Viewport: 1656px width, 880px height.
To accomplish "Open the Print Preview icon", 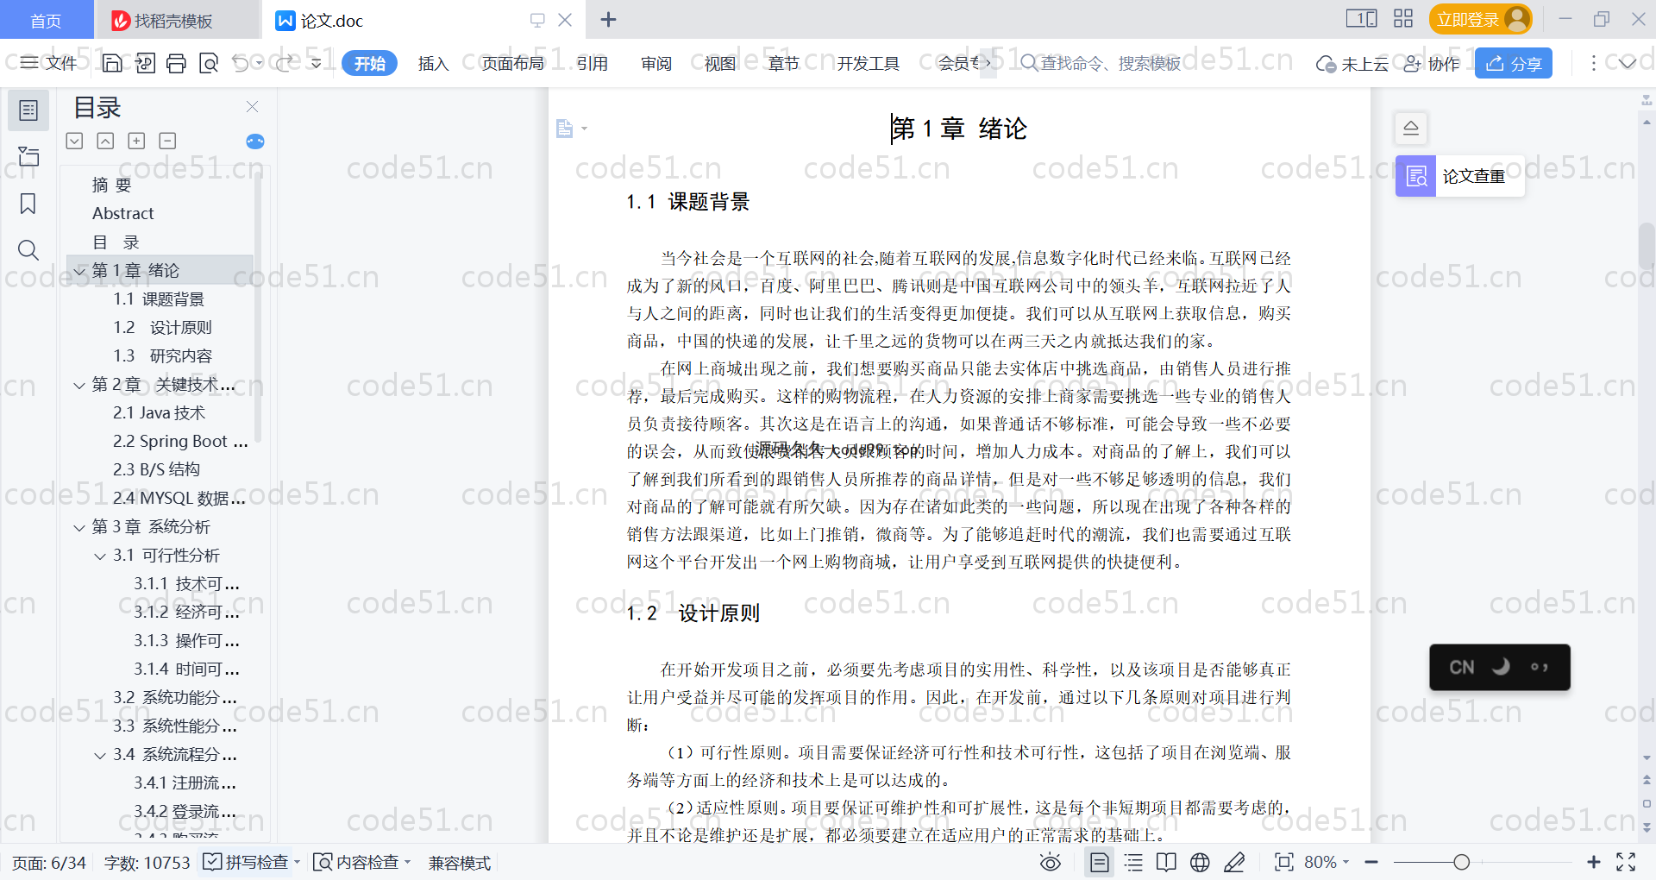I will click(x=209, y=63).
